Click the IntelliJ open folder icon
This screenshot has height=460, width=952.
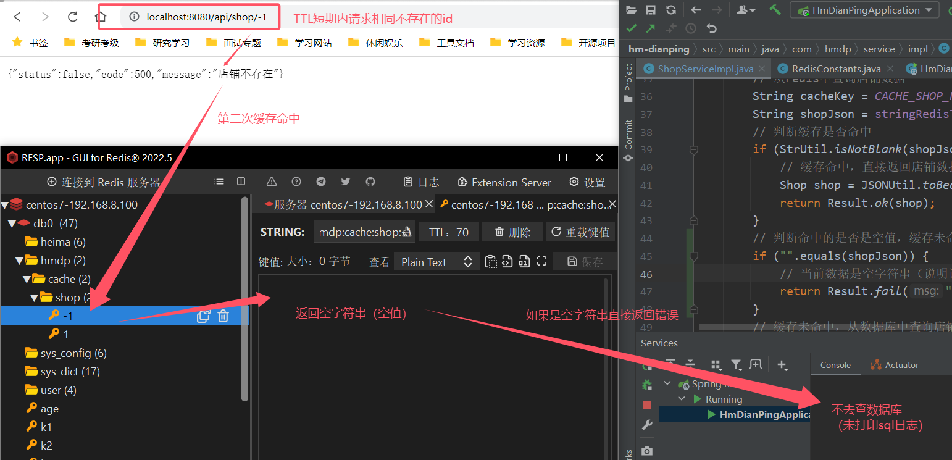(631, 10)
